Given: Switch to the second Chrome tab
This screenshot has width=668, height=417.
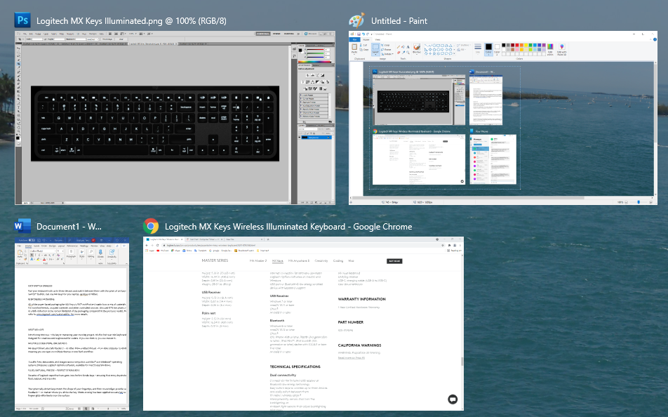Looking at the screenshot, I should click(x=204, y=239).
